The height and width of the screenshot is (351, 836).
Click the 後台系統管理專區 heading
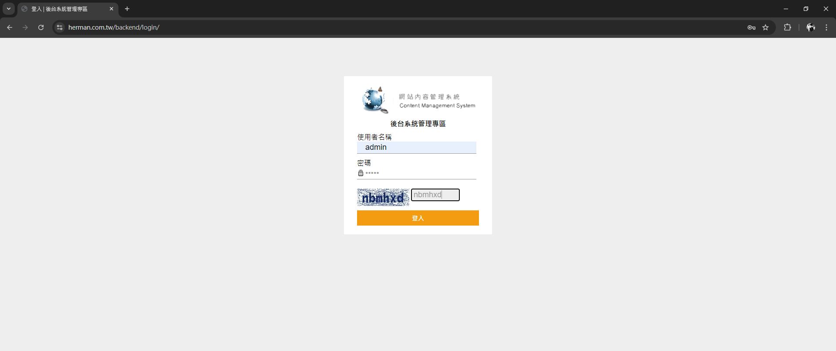(x=418, y=124)
